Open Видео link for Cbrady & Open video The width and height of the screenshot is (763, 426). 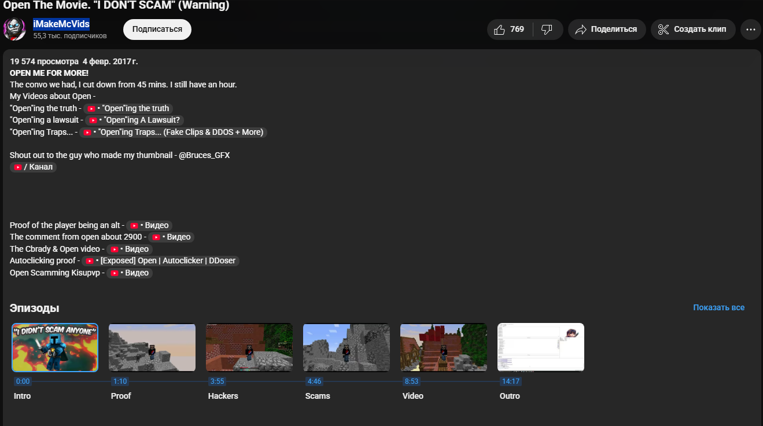pos(129,249)
